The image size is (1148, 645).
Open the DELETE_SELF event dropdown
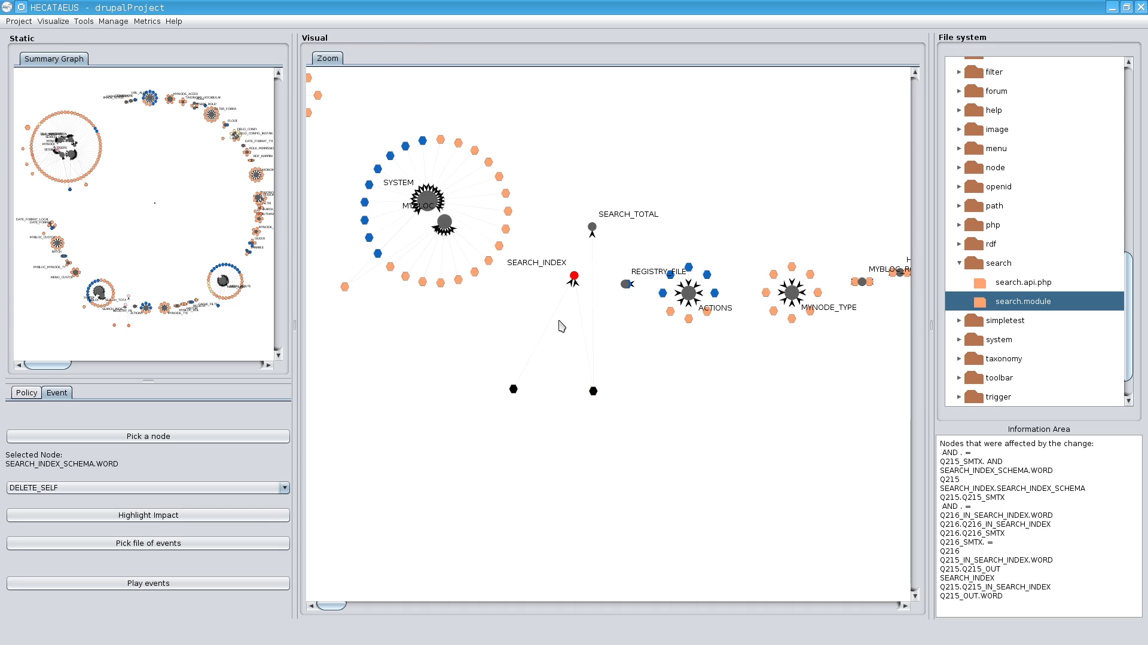coord(285,488)
